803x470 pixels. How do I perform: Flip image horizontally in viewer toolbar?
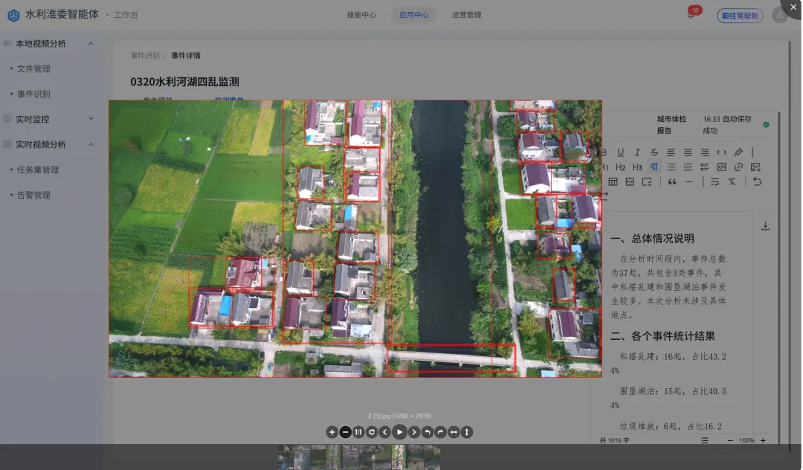point(454,432)
